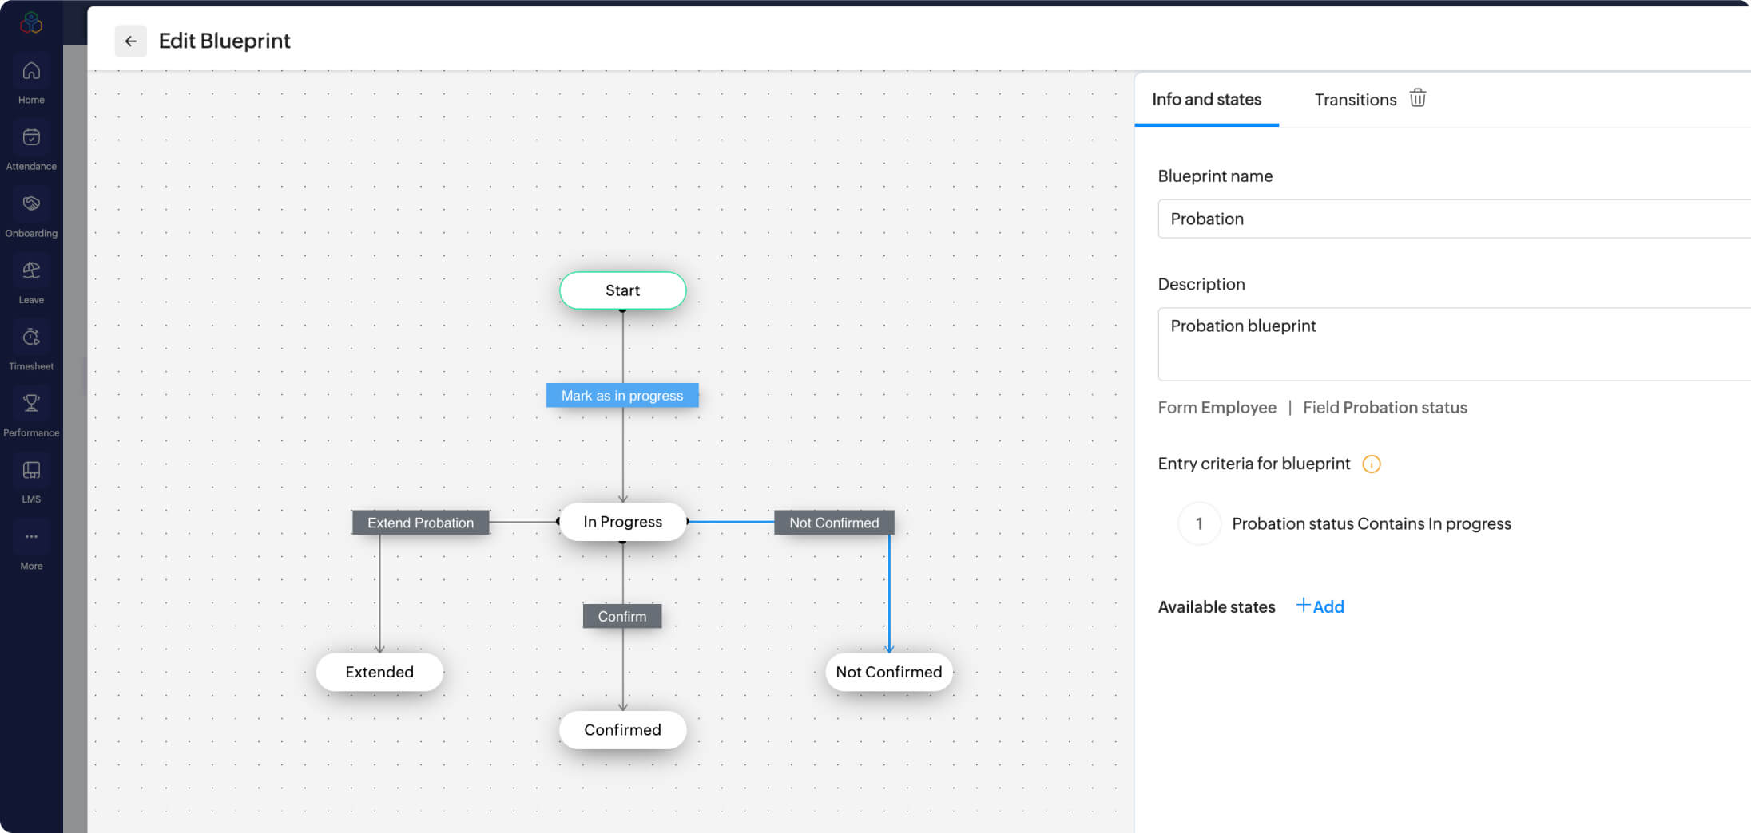Open the Performance trophy icon
Screen dimensions: 1751x833
31,404
